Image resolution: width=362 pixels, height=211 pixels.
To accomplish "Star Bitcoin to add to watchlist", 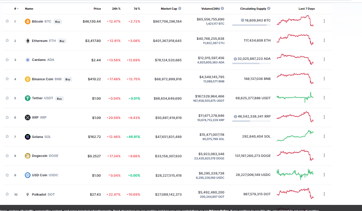I will pos(7,21).
